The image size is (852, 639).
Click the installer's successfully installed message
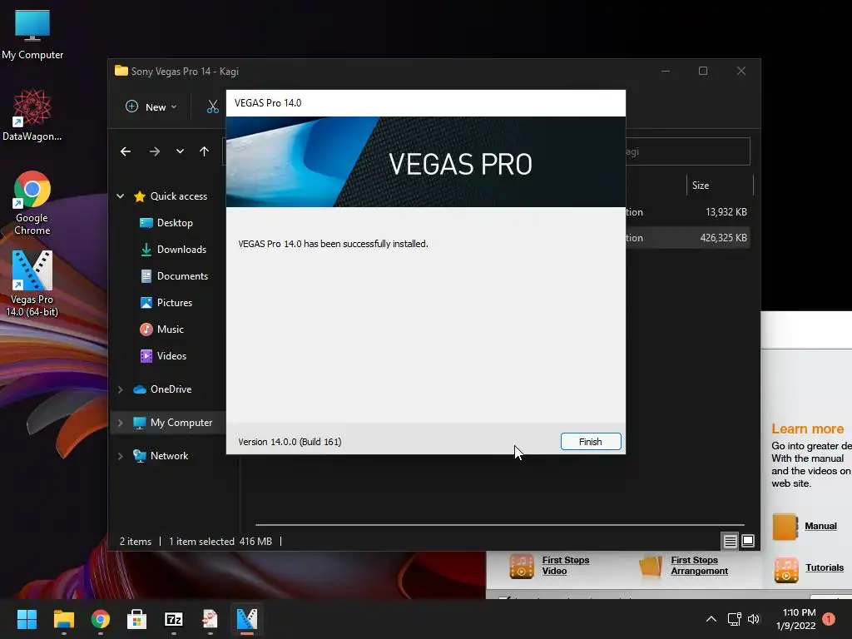(333, 244)
